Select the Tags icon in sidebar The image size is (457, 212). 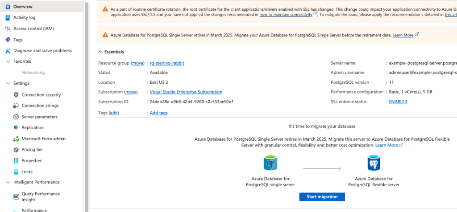click(x=8, y=40)
